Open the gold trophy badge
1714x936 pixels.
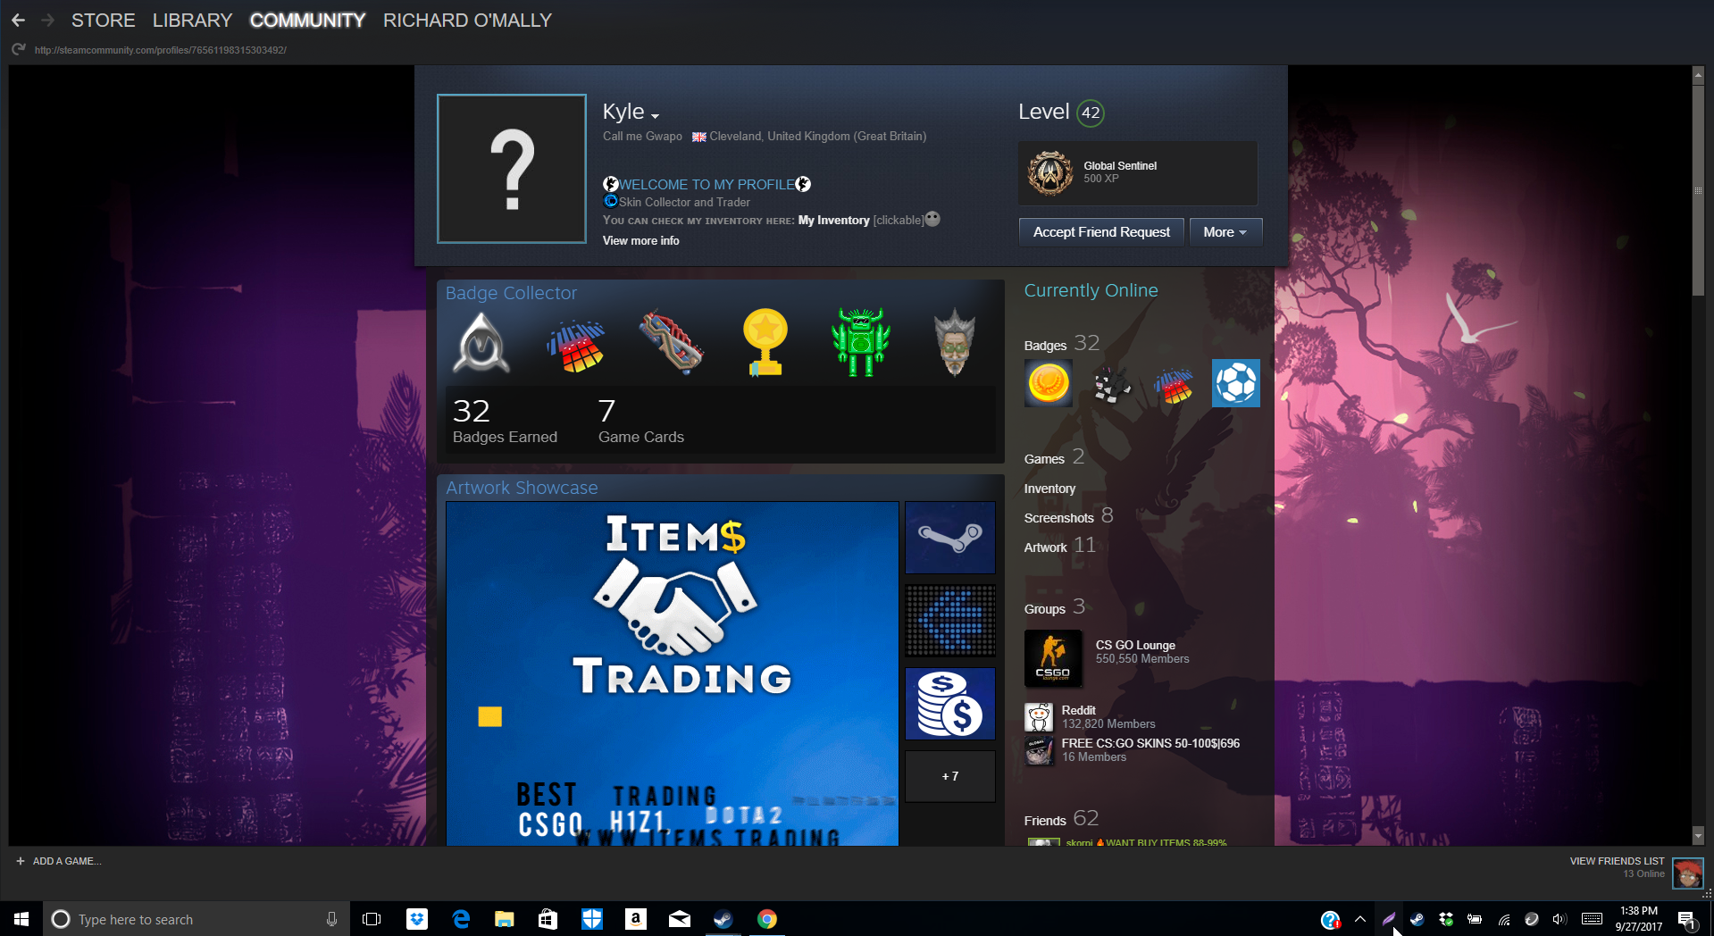765,343
